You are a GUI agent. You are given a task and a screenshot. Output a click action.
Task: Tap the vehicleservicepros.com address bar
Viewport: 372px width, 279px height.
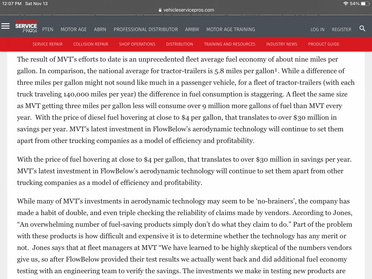click(189, 10)
